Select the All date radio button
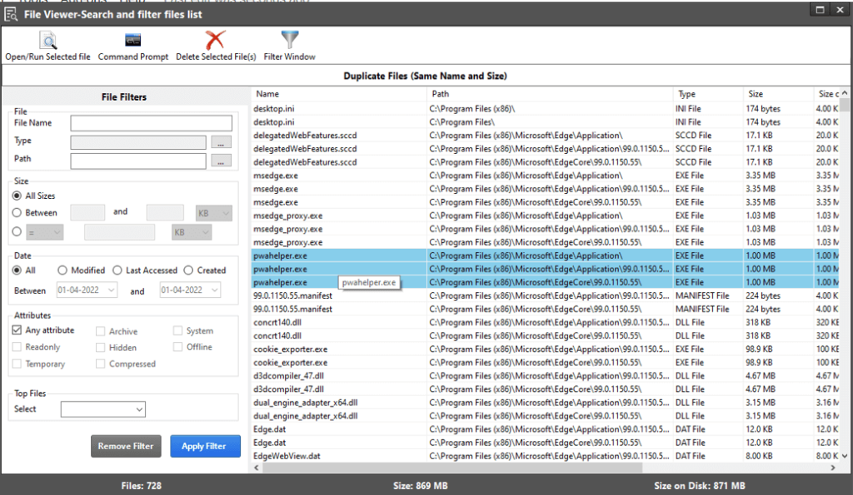 coord(17,270)
